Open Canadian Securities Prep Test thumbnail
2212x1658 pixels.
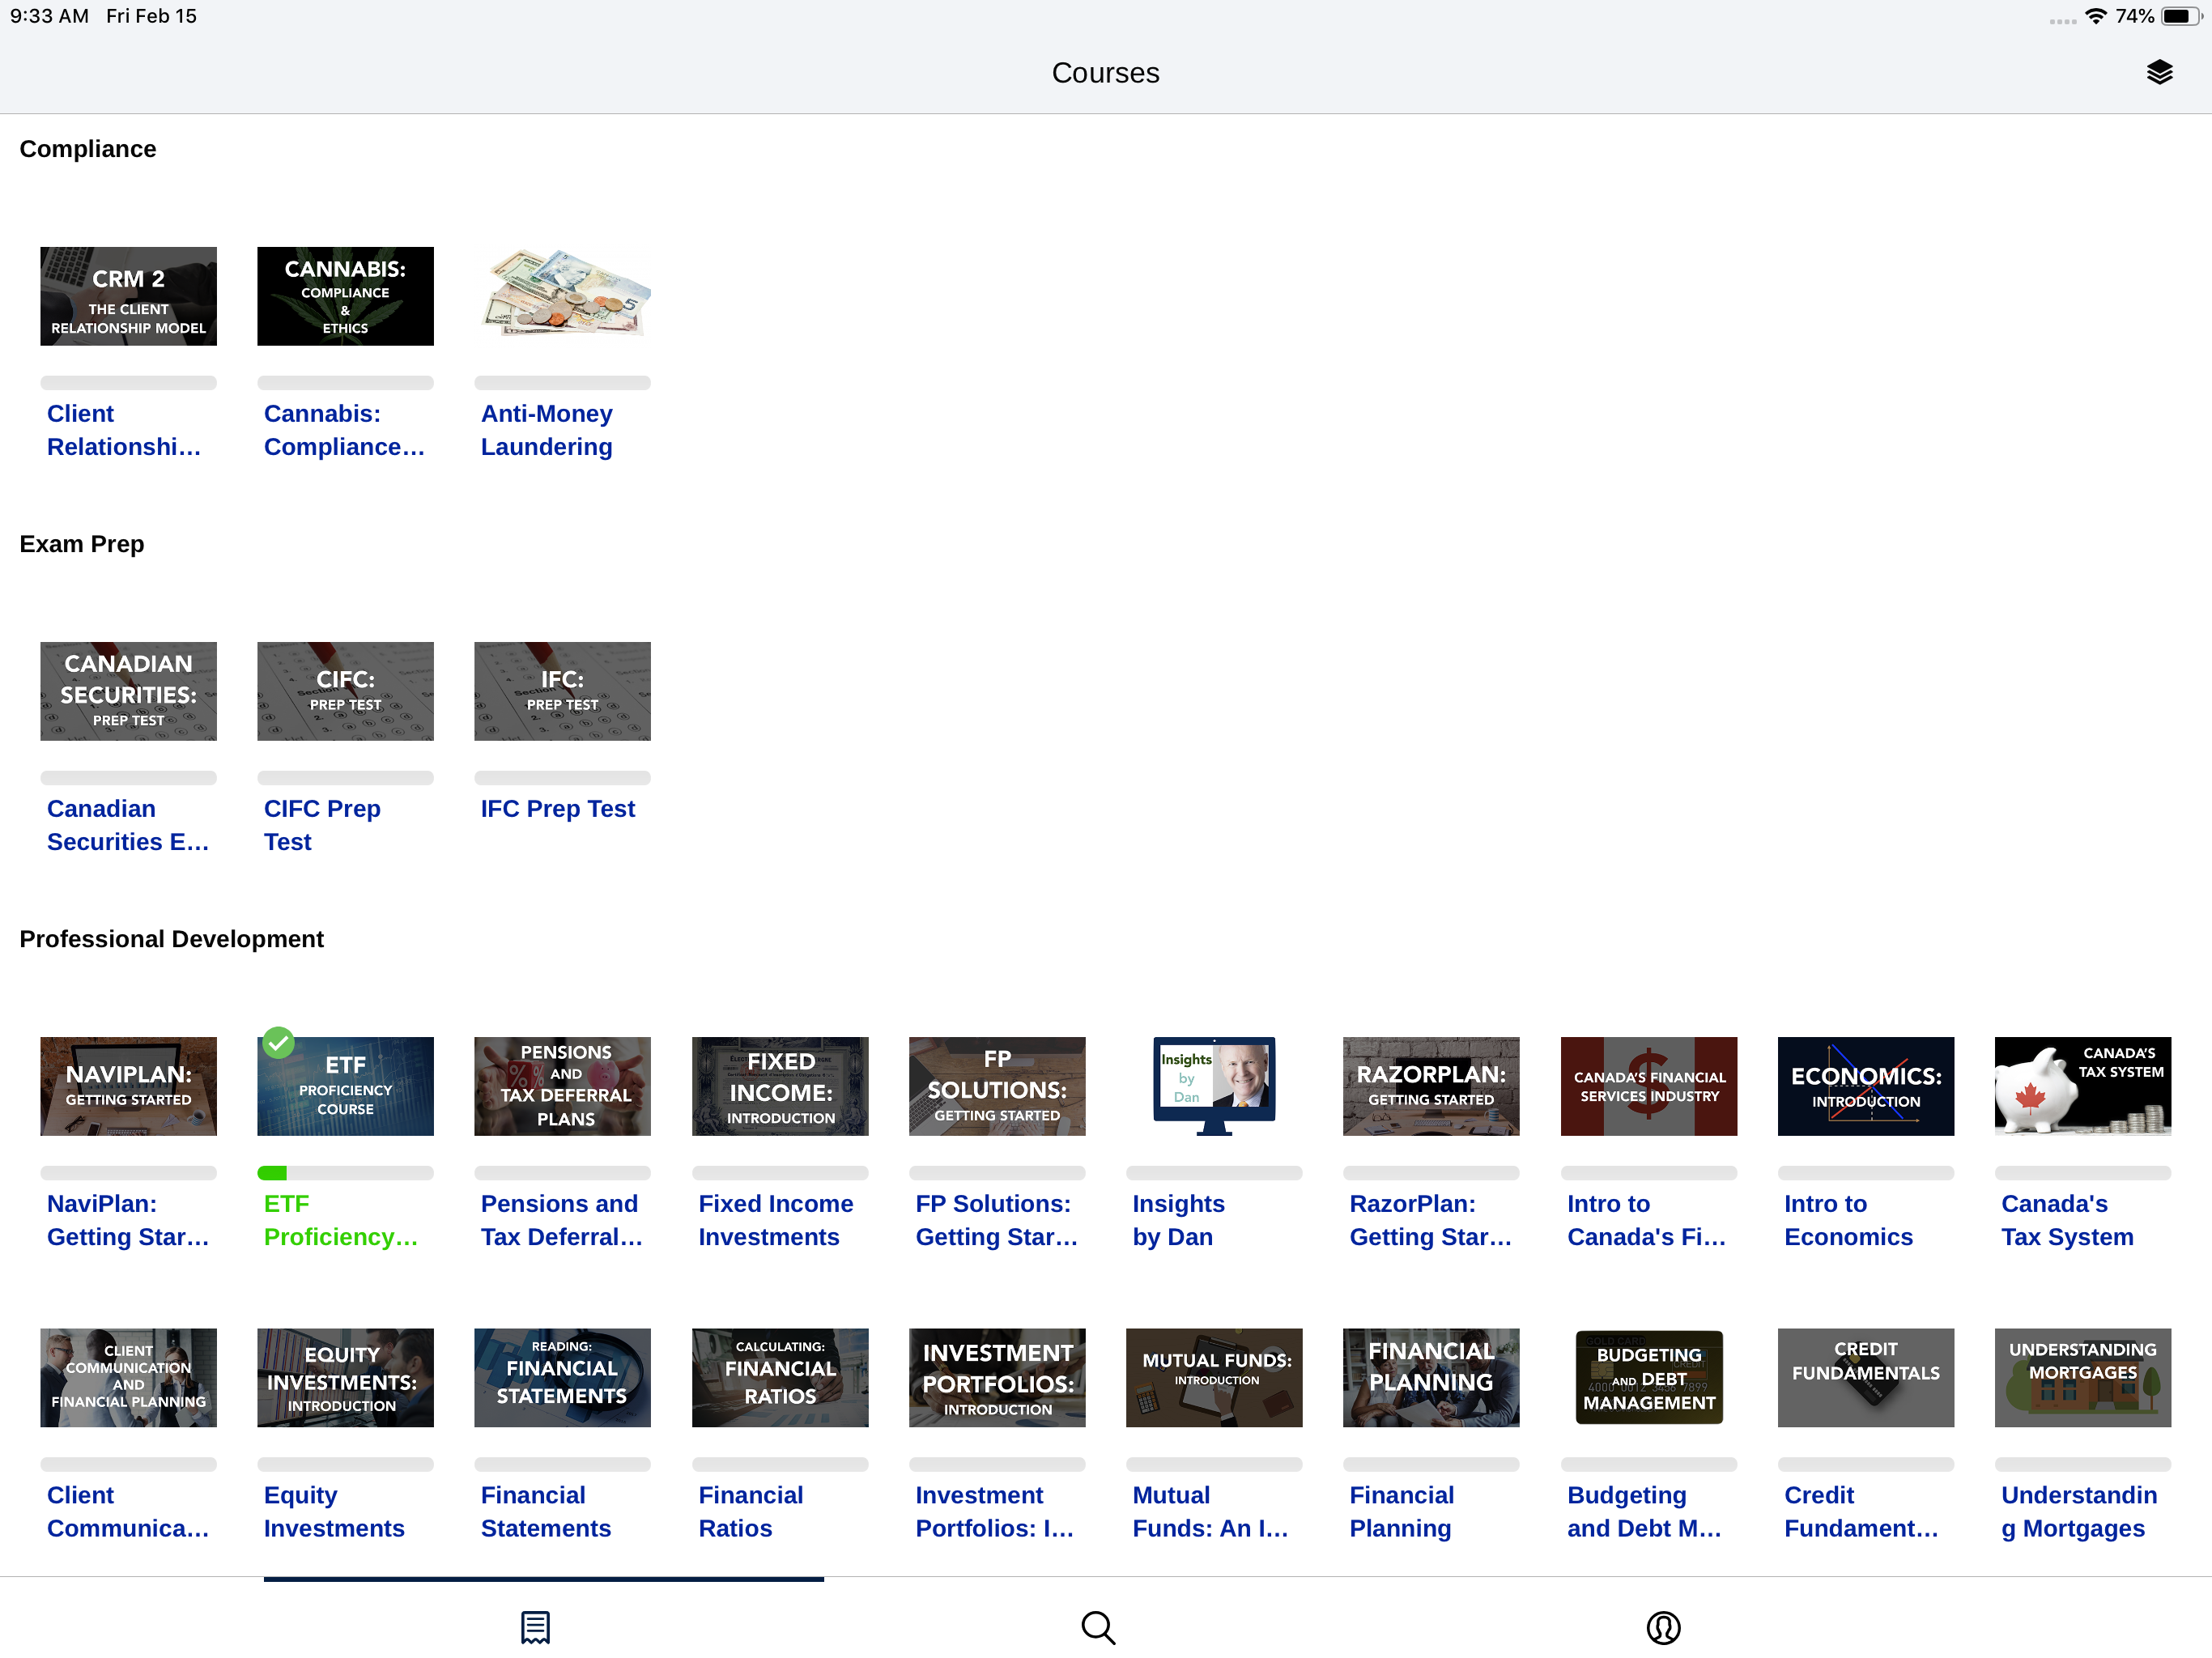tap(128, 691)
